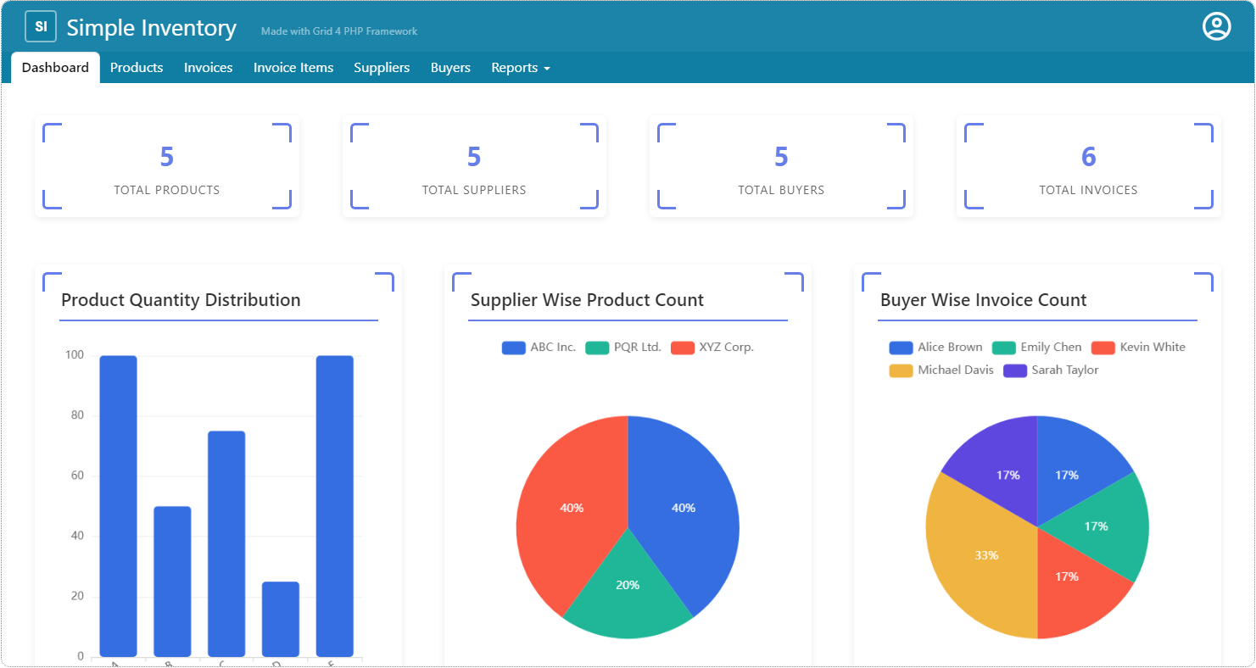Open the Buyers tab
This screenshot has width=1256, height=668.
tap(450, 68)
